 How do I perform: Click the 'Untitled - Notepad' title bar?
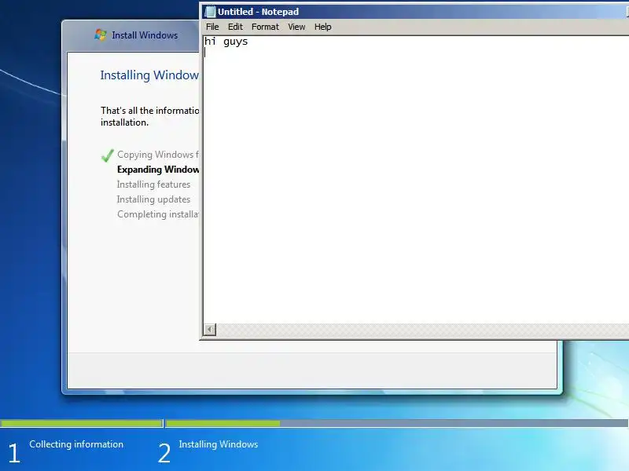tap(415, 12)
